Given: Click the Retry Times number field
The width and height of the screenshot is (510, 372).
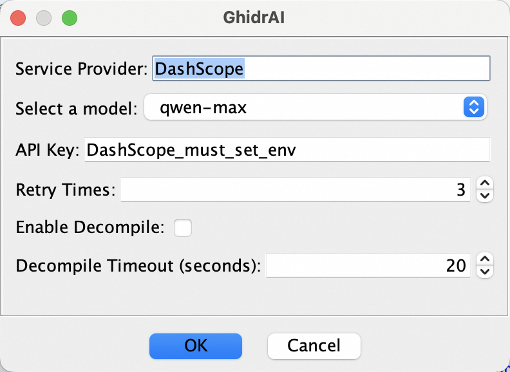Looking at the screenshot, I should tap(295, 190).
